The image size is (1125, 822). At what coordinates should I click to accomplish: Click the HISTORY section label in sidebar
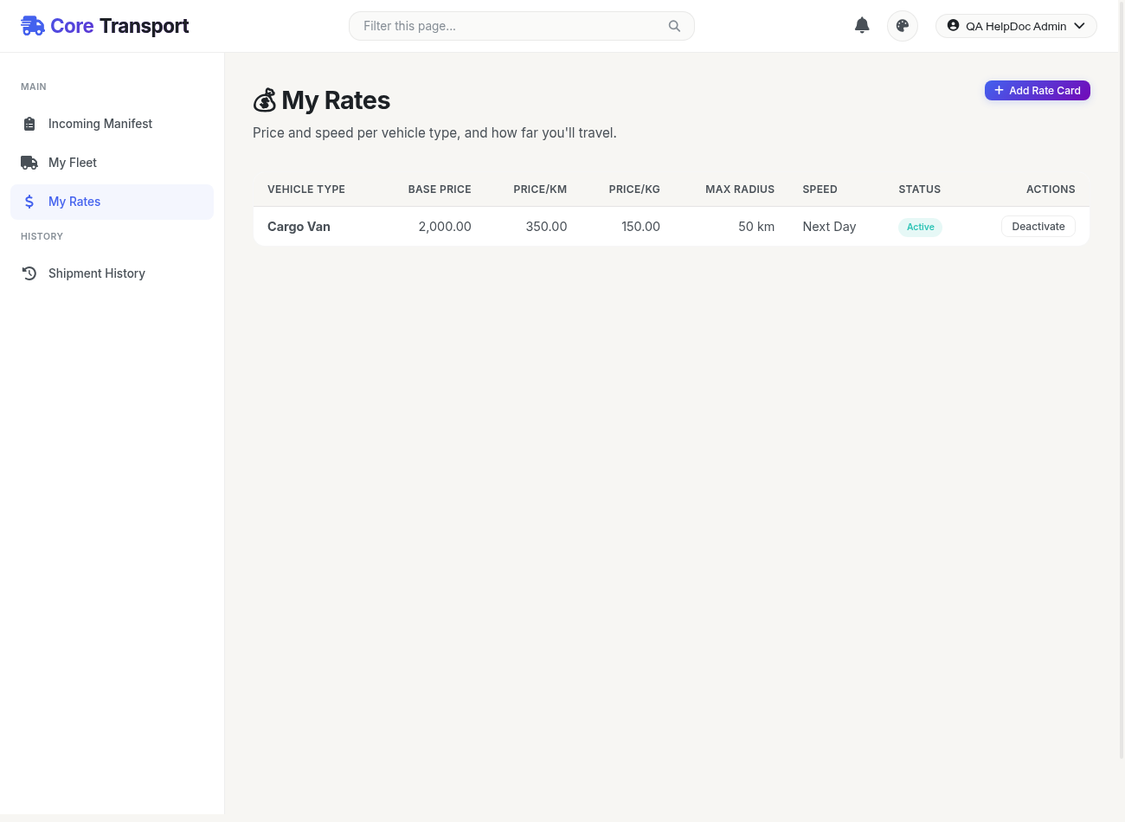42,236
